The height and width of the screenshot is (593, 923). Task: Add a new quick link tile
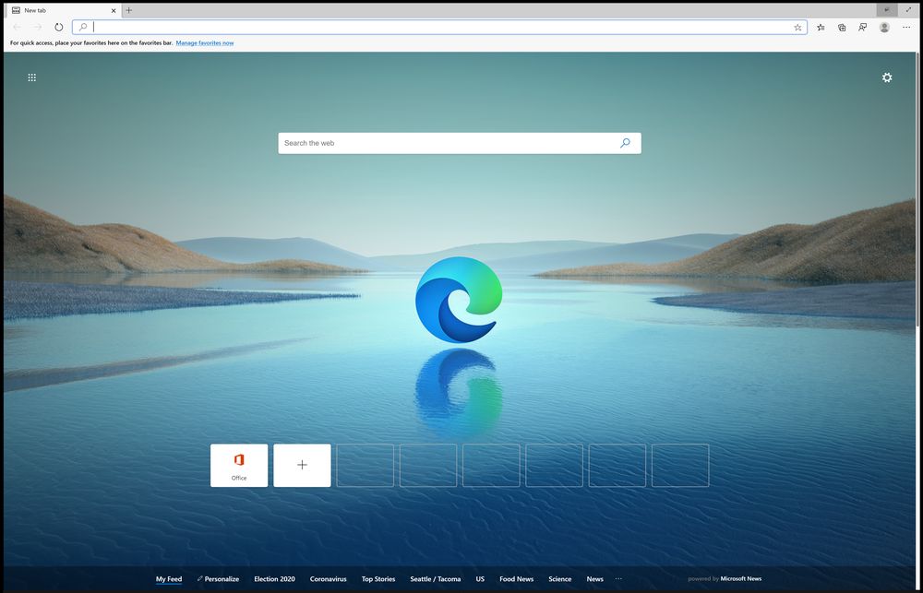coord(302,465)
